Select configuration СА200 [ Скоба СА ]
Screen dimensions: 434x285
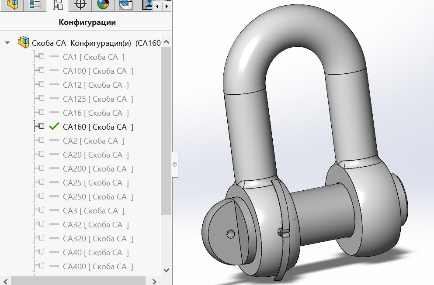pyautogui.click(x=98, y=168)
